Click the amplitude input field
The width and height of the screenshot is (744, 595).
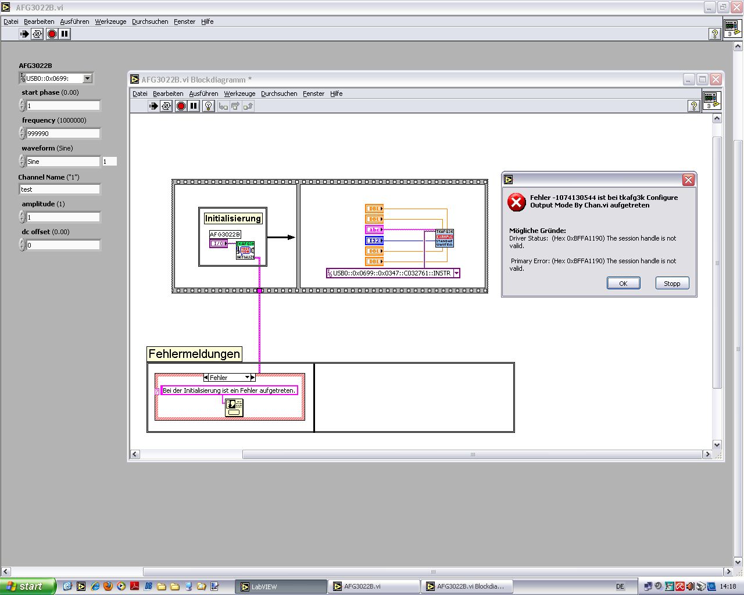pos(63,217)
